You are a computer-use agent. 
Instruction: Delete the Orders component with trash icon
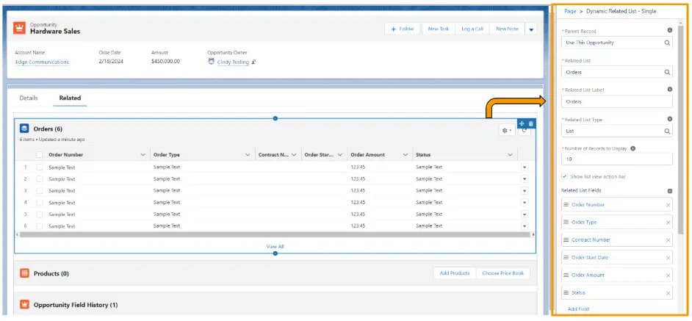(x=531, y=123)
